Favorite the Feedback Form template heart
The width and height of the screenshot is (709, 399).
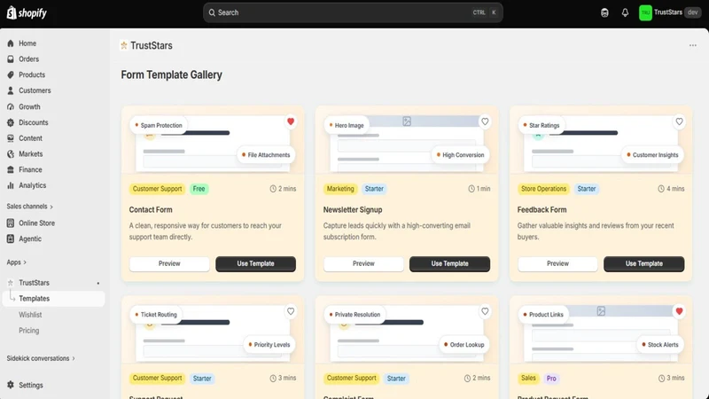click(679, 121)
